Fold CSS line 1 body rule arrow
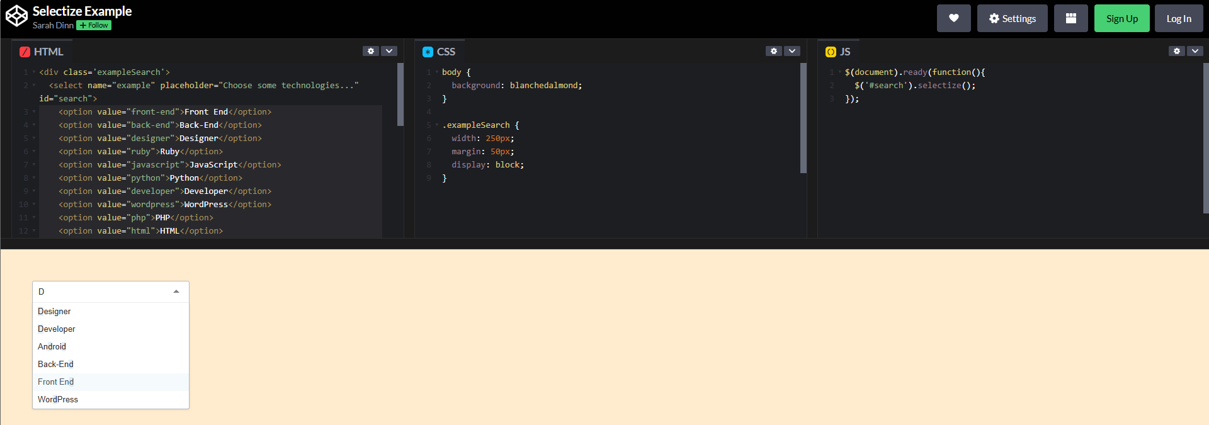Viewport: 1209px width, 425px height. [437, 72]
